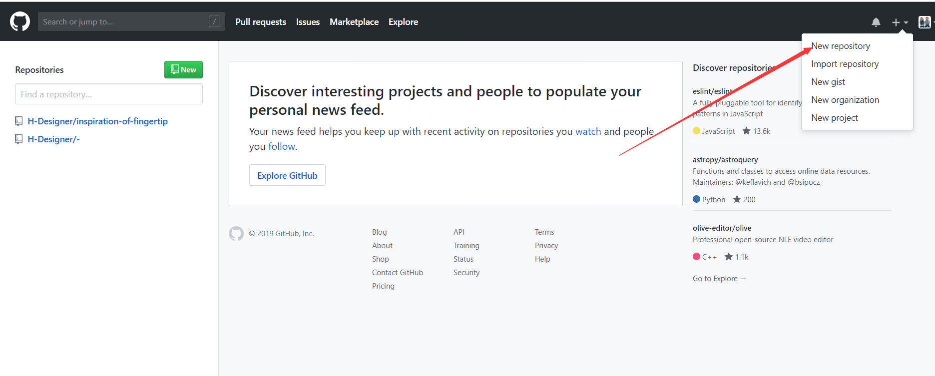Open the notifications bell icon
Viewport: 935px width, 376px height.
(x=876, y=22)
